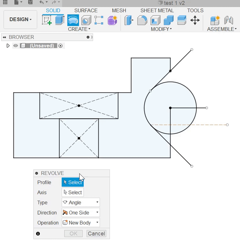
Task: Click the Rectangular Pattern icon
Action: coord(99,20)
